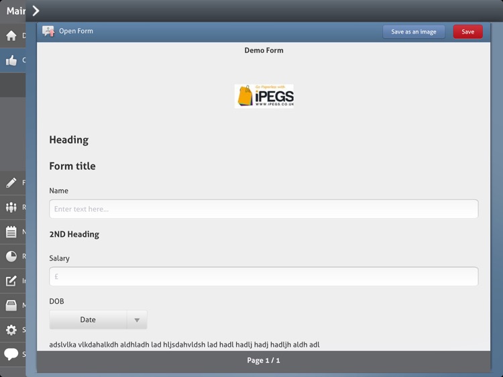
Task: Click the 'Page 1 / 1' footer text
Action: (264, 360)
